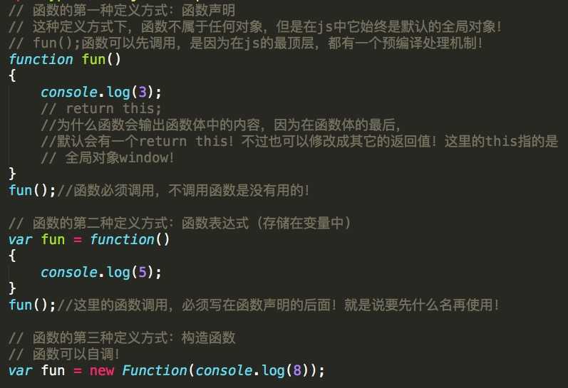Click the pink 'new' keyword
Screen dimensions: 568x388
102,371
